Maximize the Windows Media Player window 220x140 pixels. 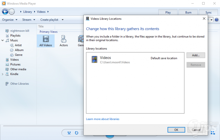coord(203,3)
